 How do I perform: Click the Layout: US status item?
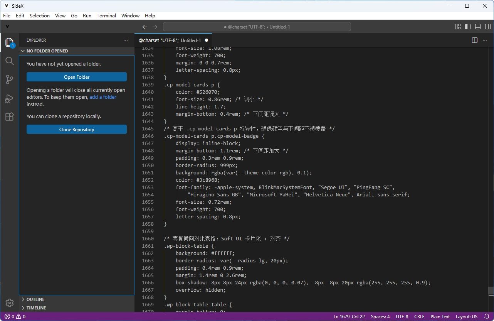coord(467,317)
